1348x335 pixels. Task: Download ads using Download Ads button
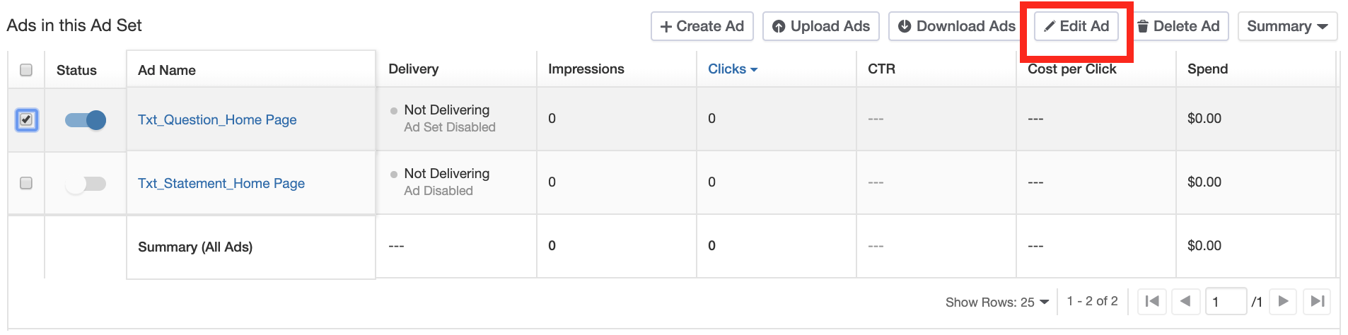tap(955, 26)
